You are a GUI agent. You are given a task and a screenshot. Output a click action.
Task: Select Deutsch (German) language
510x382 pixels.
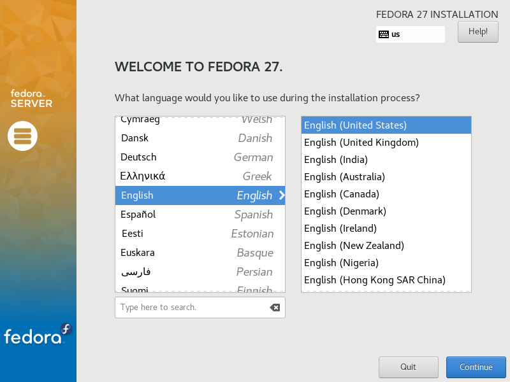click(200, 157)
